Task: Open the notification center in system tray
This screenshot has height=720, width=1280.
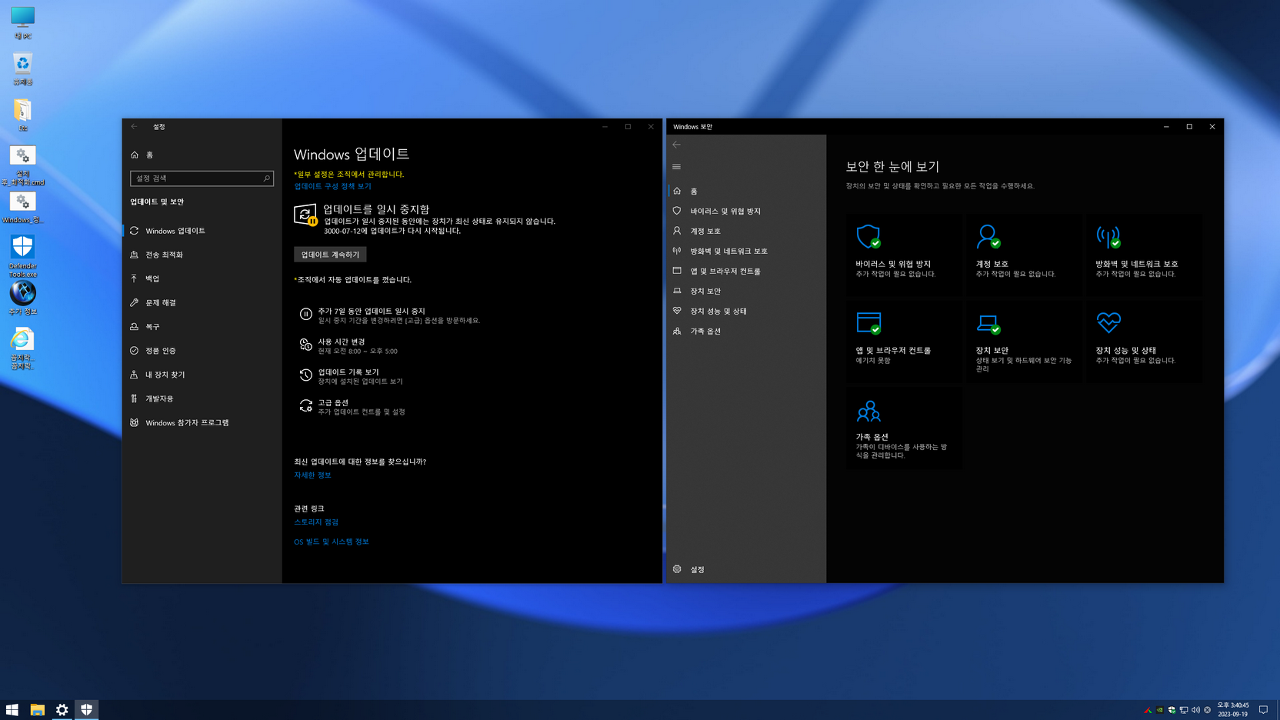Action: coord(1263,710)
